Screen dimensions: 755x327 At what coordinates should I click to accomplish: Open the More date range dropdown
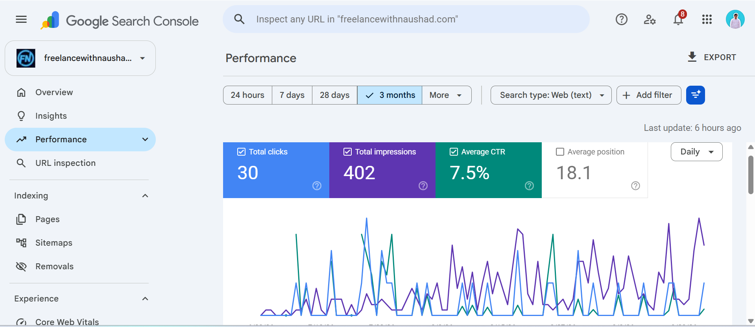click(447, 95)
